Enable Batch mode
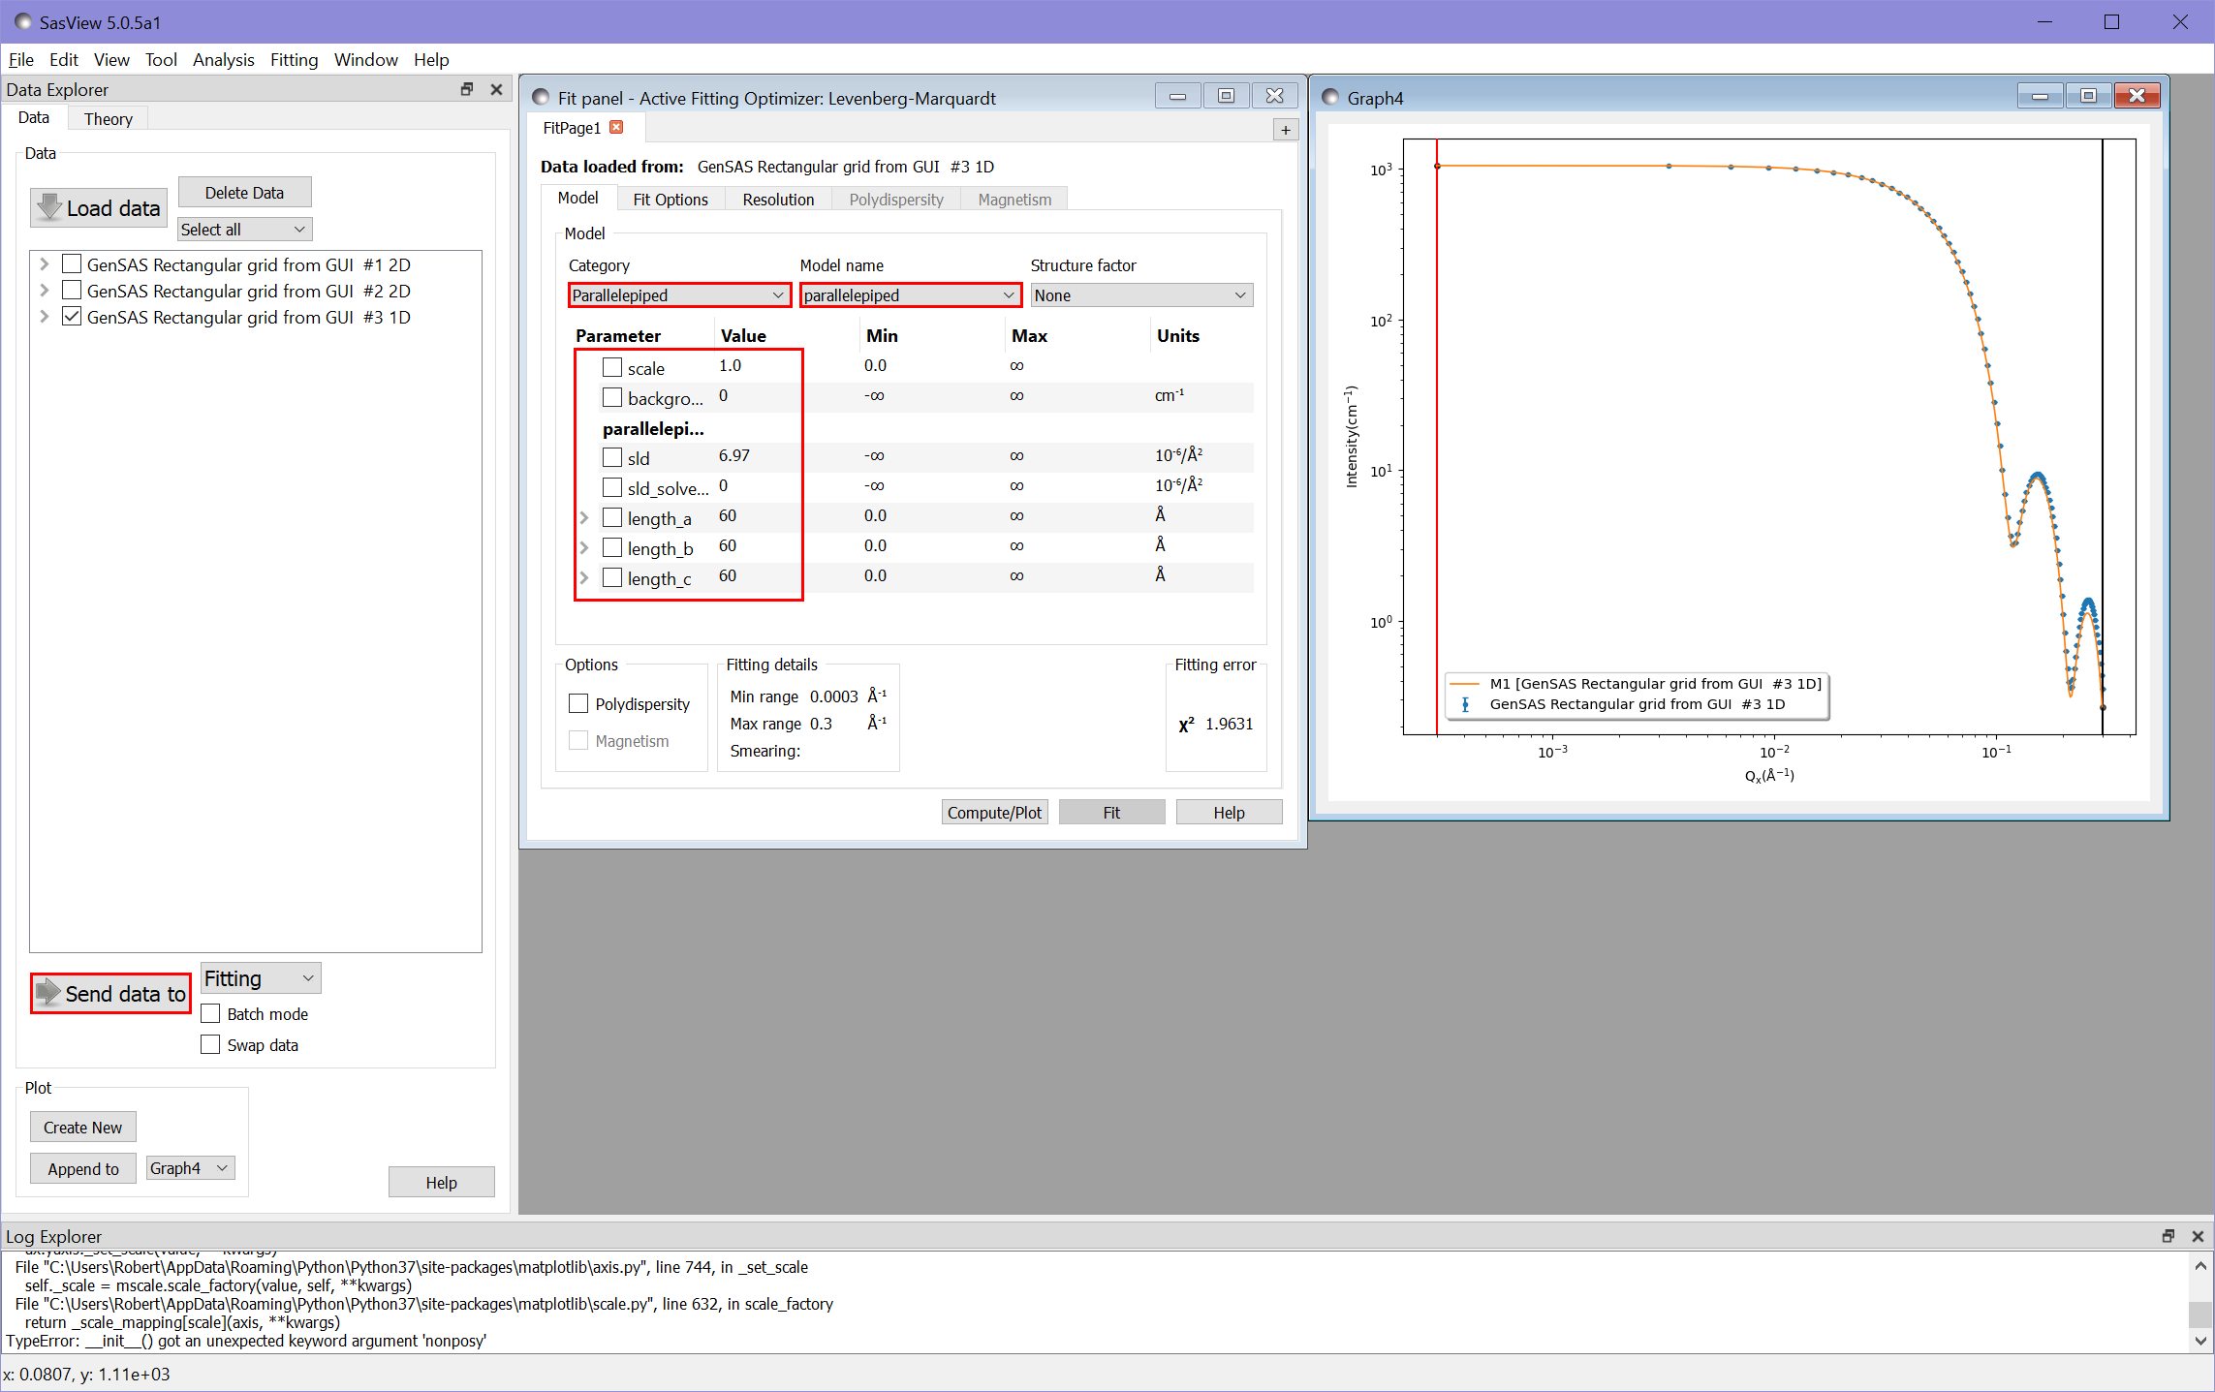The height and width of the screenshot is (1392, 2215). (210, 1013)
